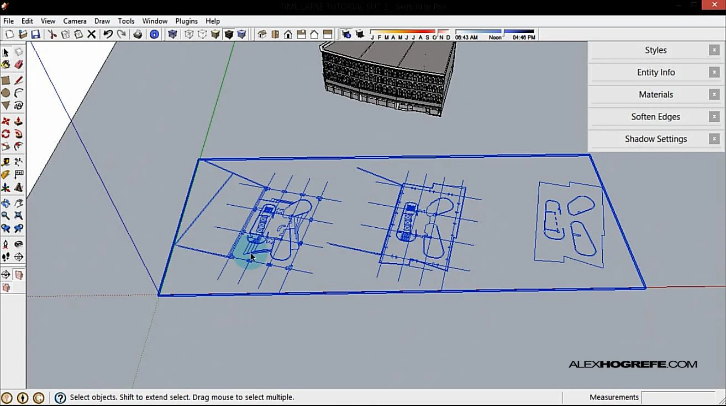Select the Walk footprints tool
726x406 pixels.
pyautogui.click(x=6, y=257)
